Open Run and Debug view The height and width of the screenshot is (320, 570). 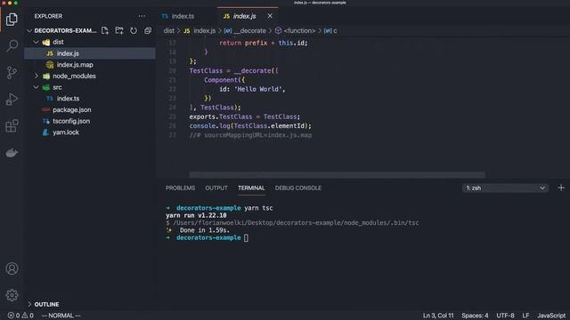pos(12,99)
